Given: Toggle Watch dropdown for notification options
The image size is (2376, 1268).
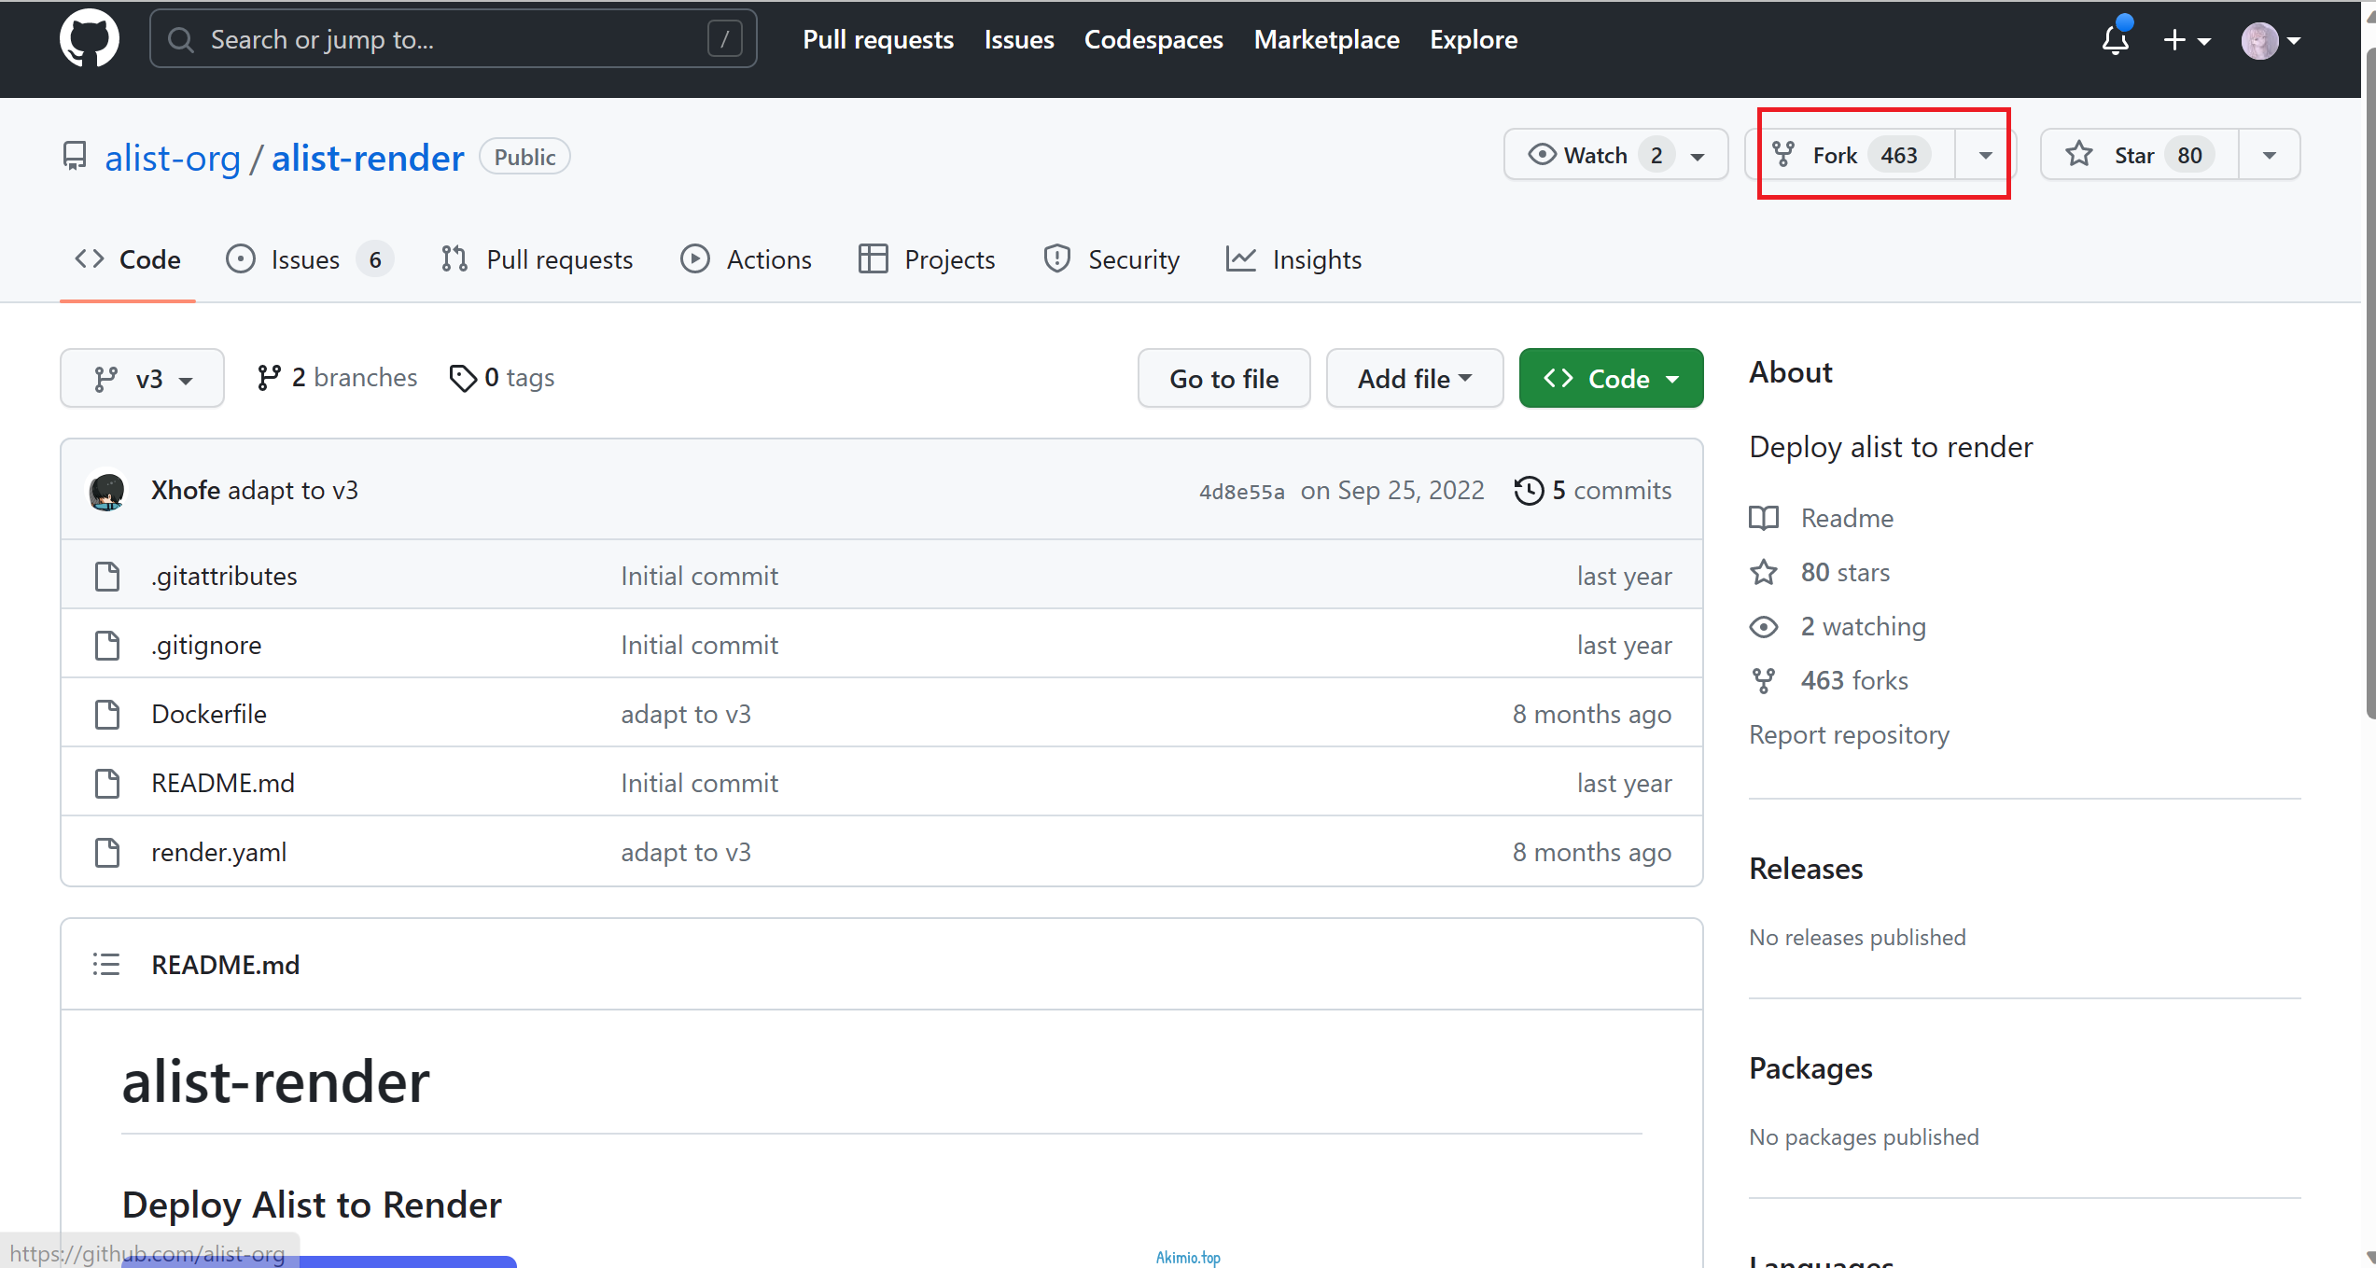Looking at the screenshot, I should pyautogui.click(x=1698, y=156).
